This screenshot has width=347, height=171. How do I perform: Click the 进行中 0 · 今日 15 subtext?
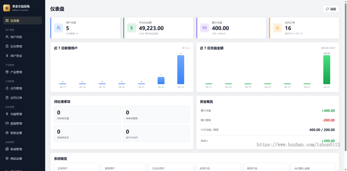pyautogui.click(x=294, y=34)
